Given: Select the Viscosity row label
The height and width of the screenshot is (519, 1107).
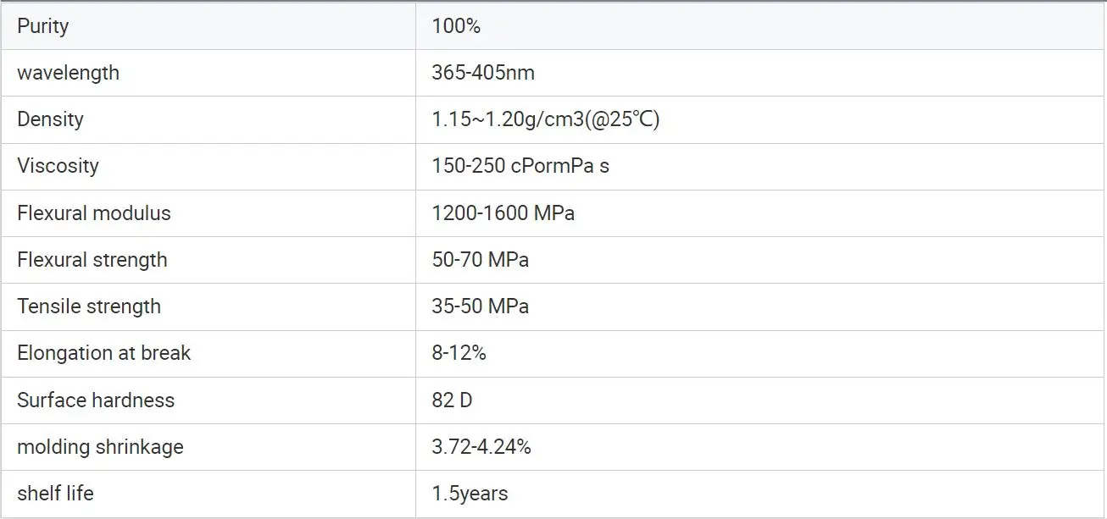Looking at the screenshot, I should click(x=58, y=166).
